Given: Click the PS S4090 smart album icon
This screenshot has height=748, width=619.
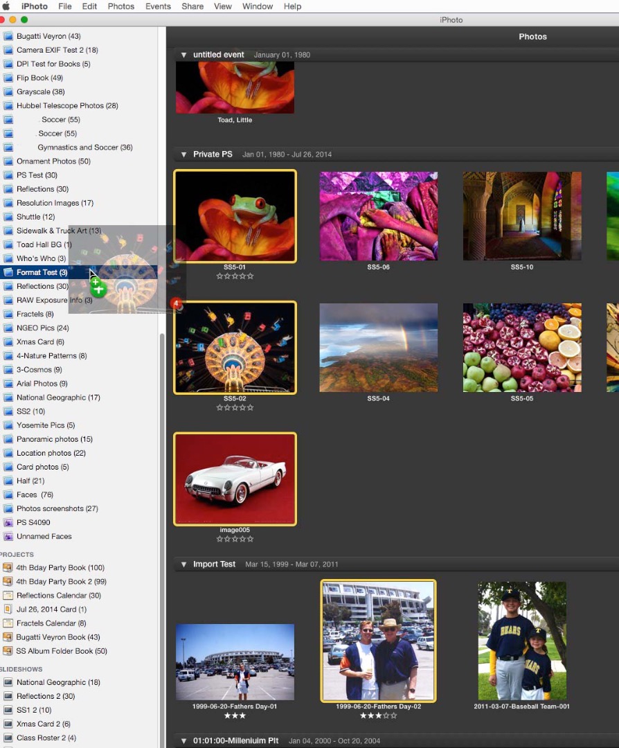Looking at the screenshot, I should 8,522.
